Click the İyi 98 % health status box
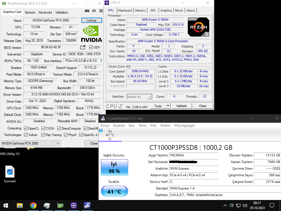 coord(114,167)
